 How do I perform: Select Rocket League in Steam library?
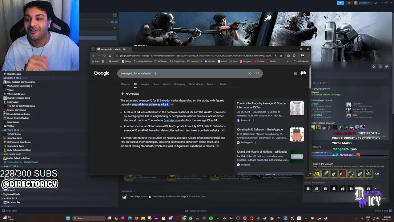tap(14, 74)
